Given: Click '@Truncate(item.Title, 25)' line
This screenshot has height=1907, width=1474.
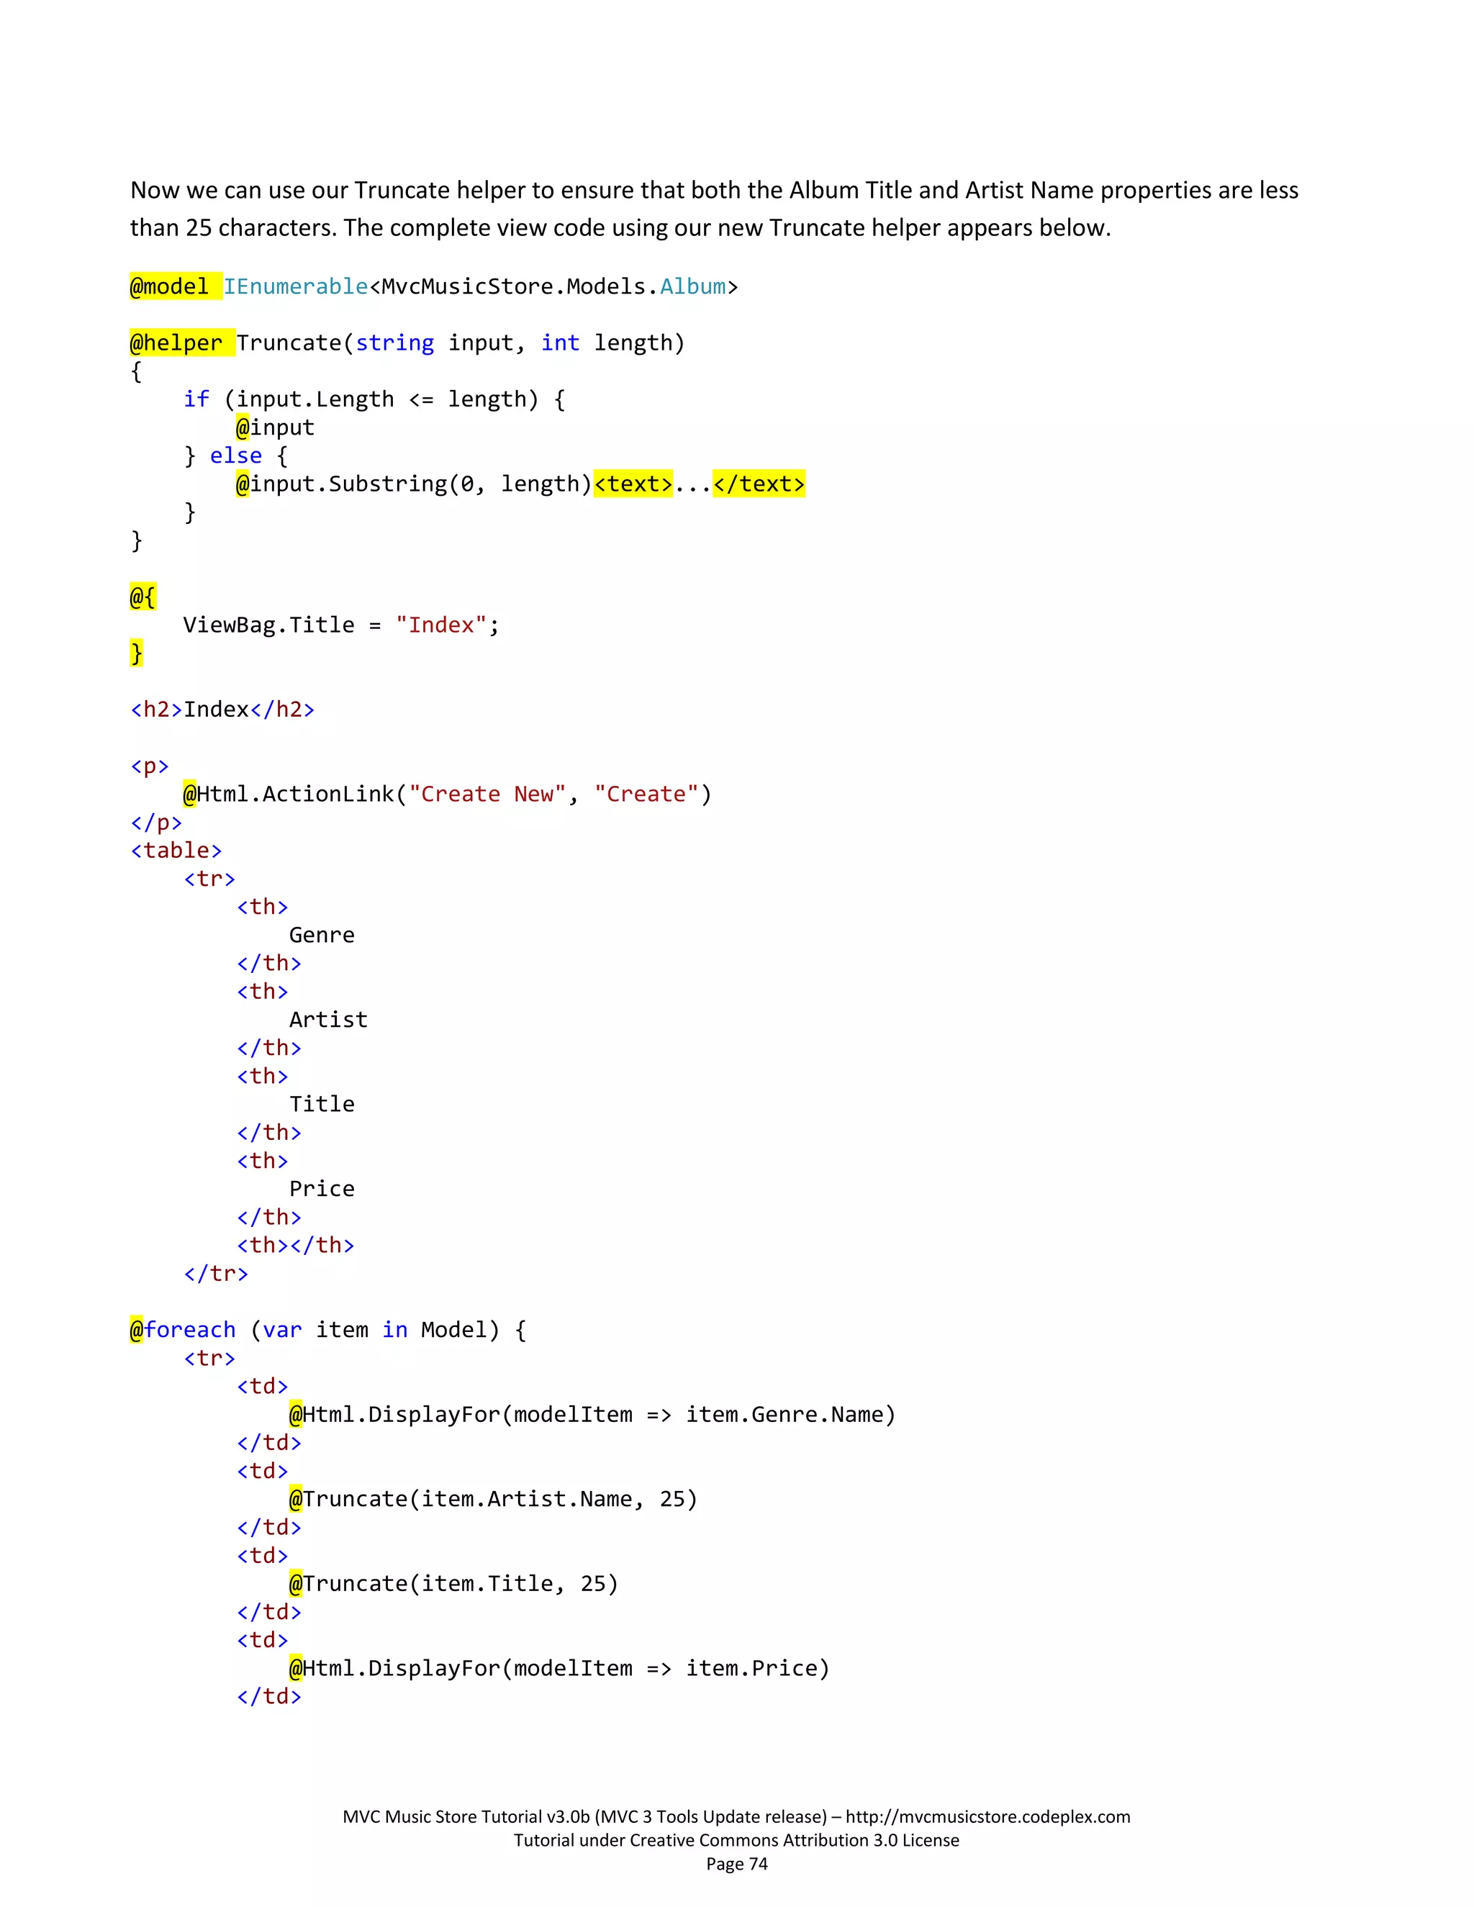Looking at the screenshot, I should [x=454, y=1584].
